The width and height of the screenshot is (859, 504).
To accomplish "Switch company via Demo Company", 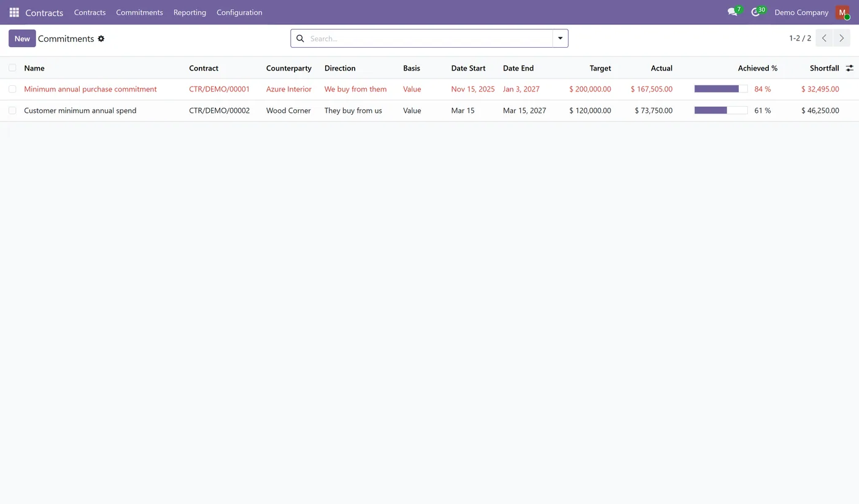I will click(x=801, y=12).
